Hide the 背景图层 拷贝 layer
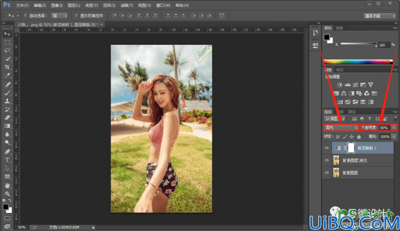 point(327,160)
